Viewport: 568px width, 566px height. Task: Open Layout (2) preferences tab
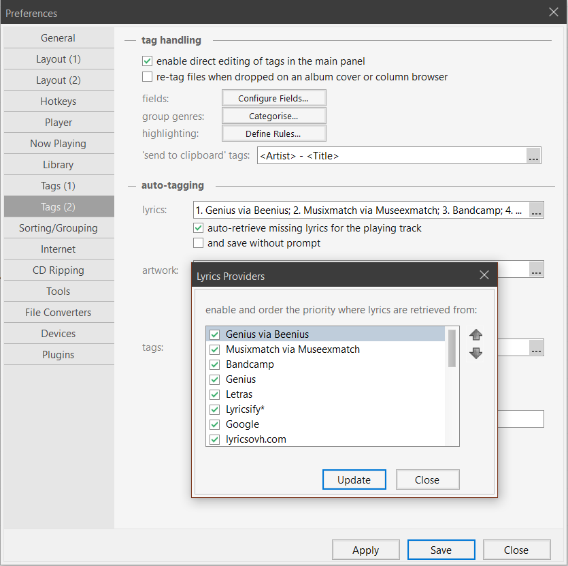59,80
